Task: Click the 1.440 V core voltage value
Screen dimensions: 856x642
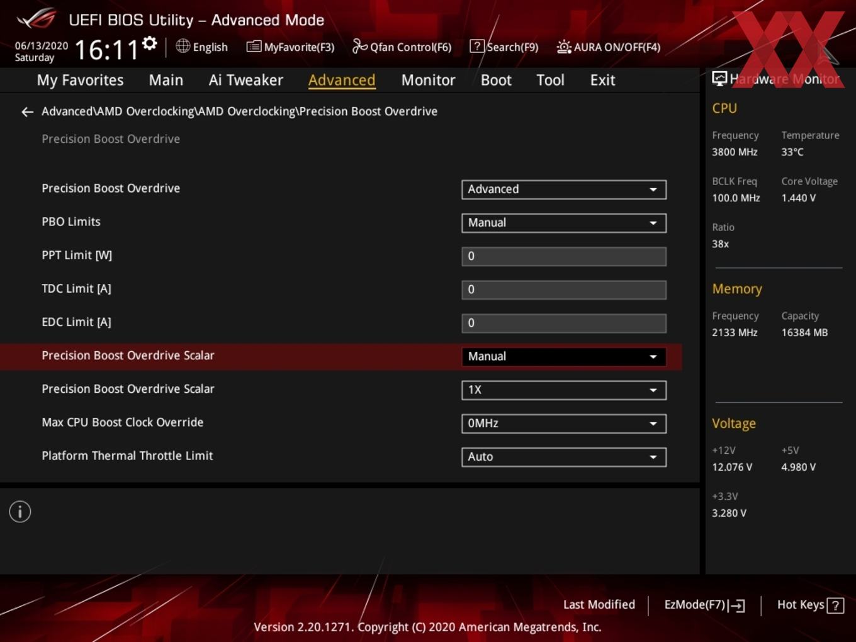Action: [x=798, y=198]
